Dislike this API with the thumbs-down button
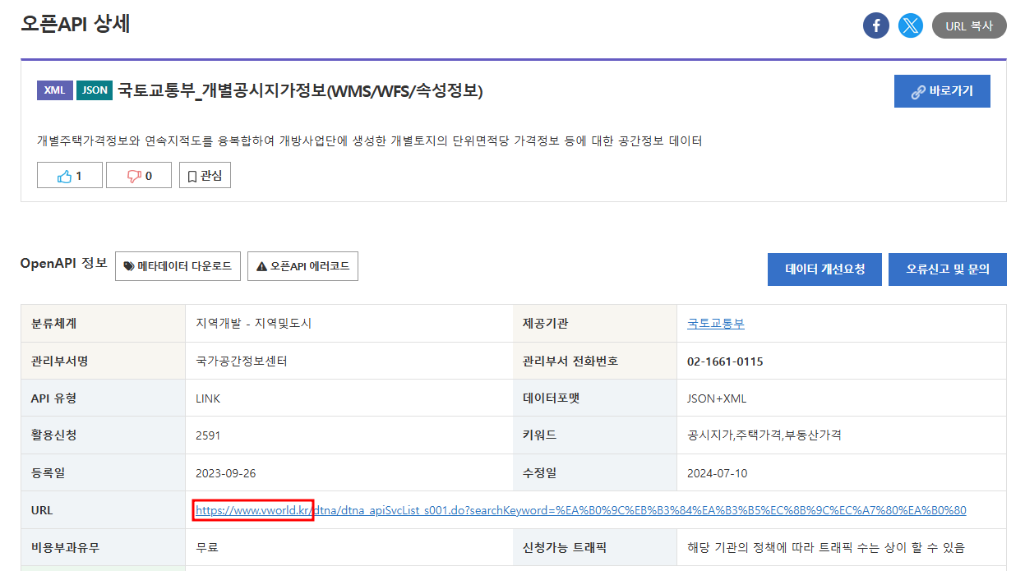The image size is (1025, 571). [139, 175]
